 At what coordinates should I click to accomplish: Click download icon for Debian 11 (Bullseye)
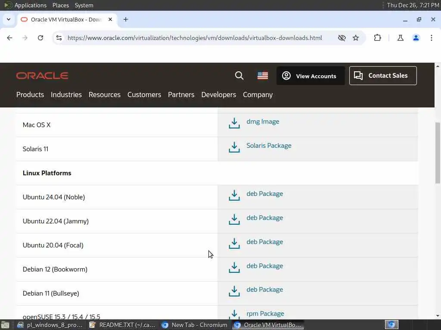coord(234,291)
